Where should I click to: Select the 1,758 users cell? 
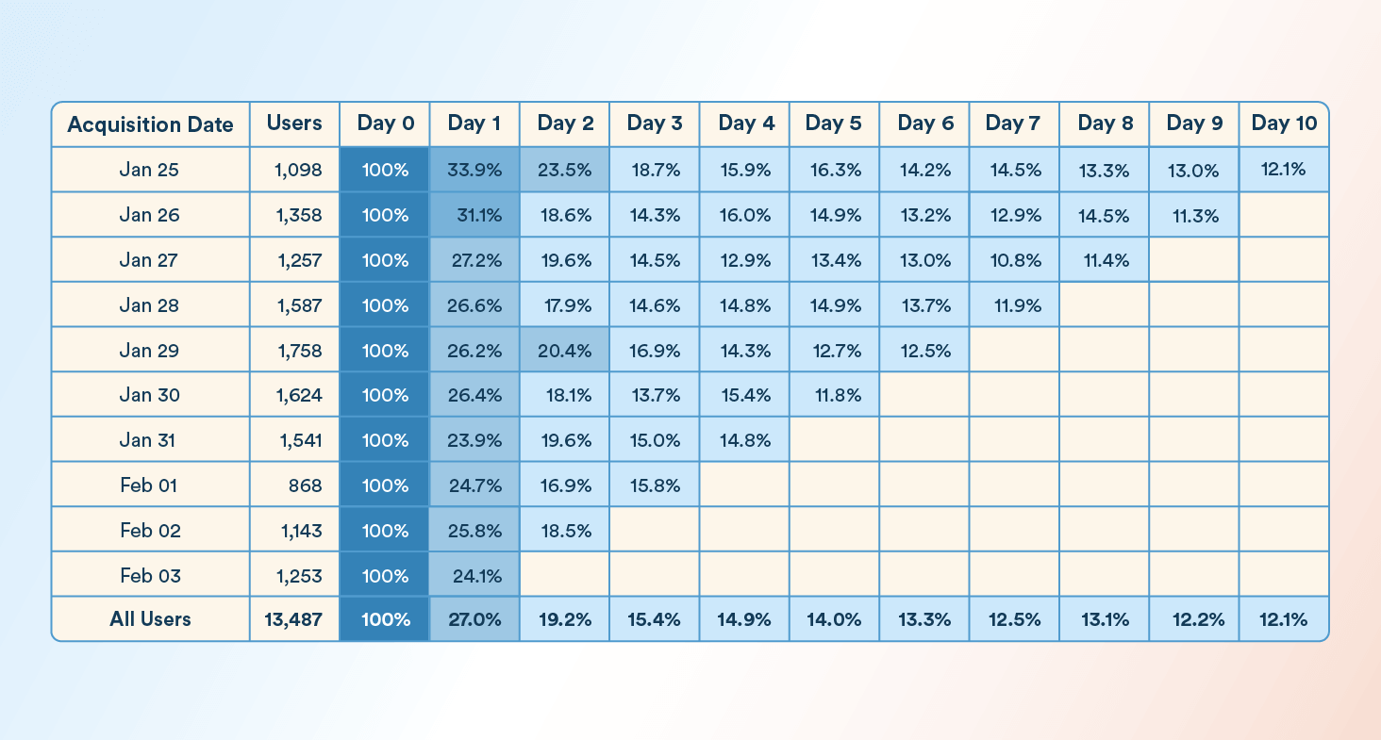click(294, 351)
